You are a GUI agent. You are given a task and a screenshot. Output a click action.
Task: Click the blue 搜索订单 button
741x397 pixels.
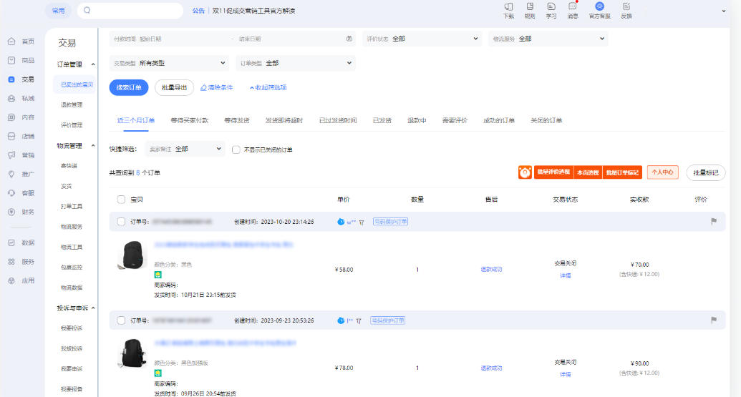(129, 88)
